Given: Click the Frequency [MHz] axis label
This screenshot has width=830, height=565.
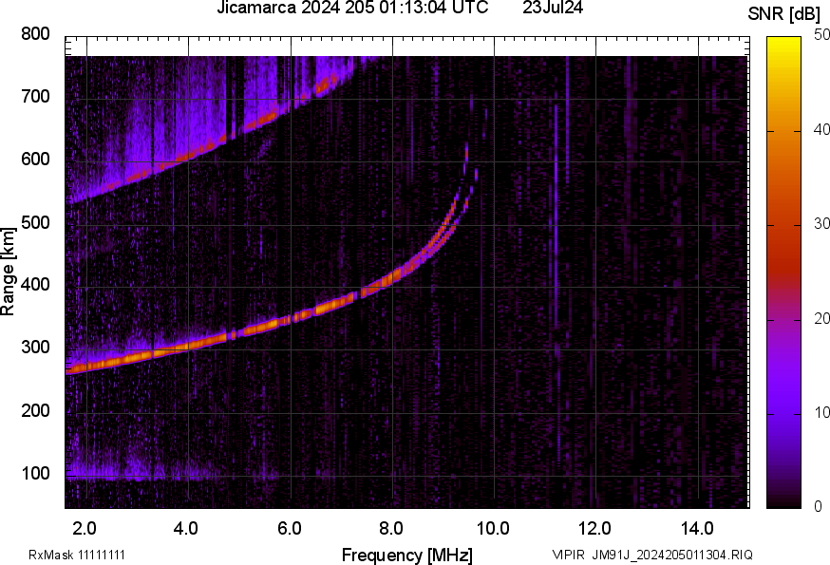Looking at the screenshot, I should coord(406,555).
